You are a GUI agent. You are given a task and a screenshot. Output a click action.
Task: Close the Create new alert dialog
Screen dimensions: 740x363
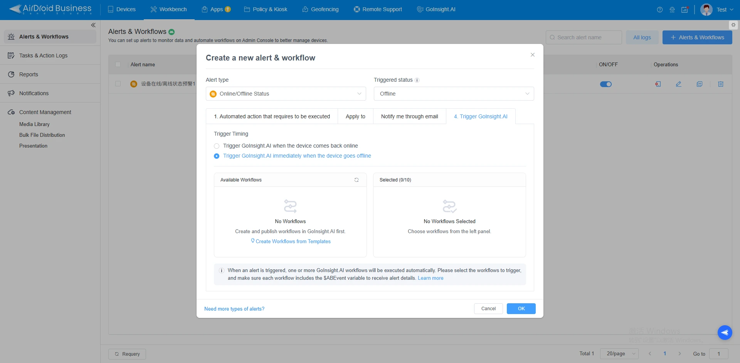coord(533,55)
